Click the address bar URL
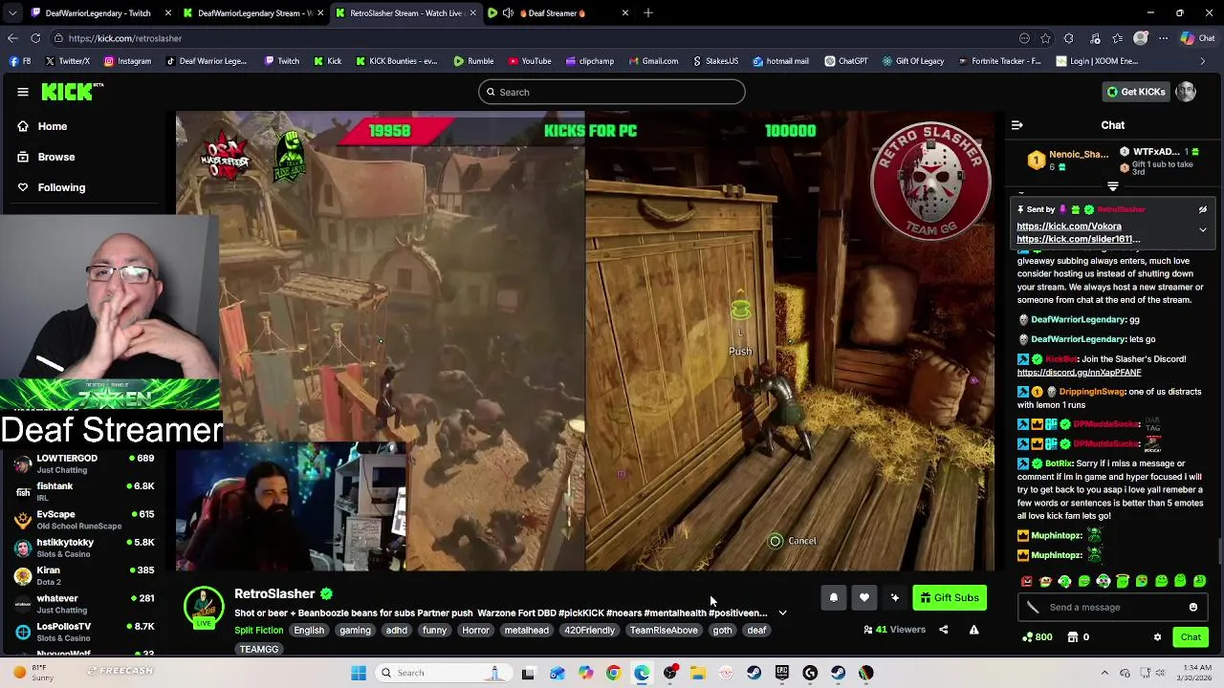1224x688 pixels. click(125, 38)
